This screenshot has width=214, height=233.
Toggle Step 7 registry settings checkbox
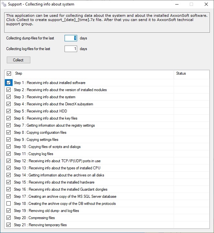click(x=9, y=125)
